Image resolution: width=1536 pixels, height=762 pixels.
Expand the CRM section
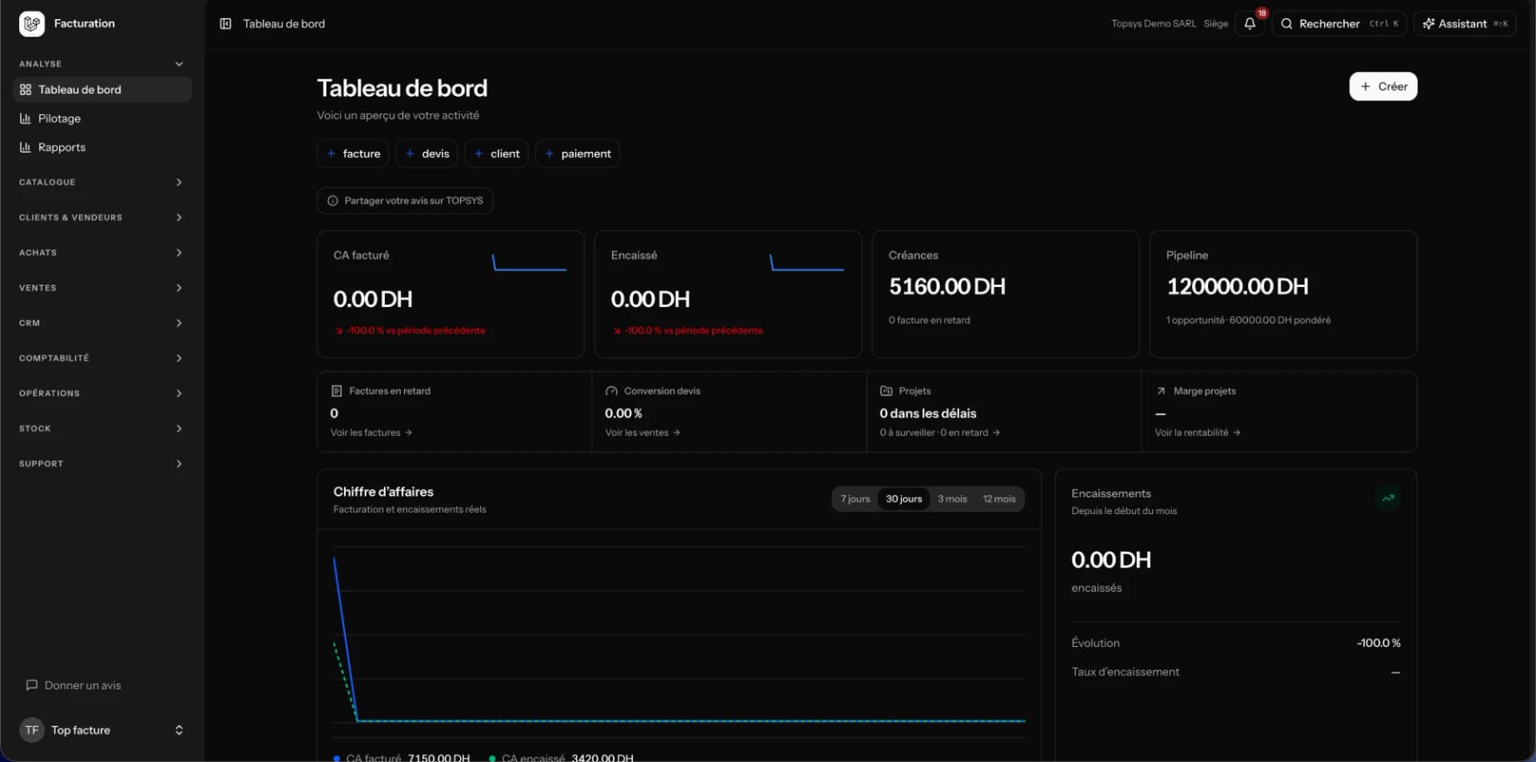click(102, 323)
